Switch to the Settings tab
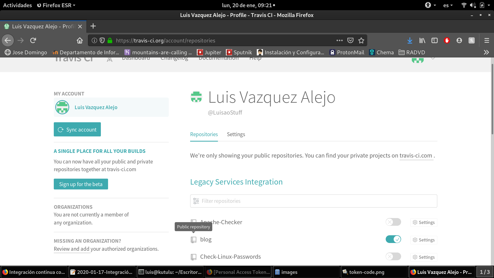 (x=236, y=134)
